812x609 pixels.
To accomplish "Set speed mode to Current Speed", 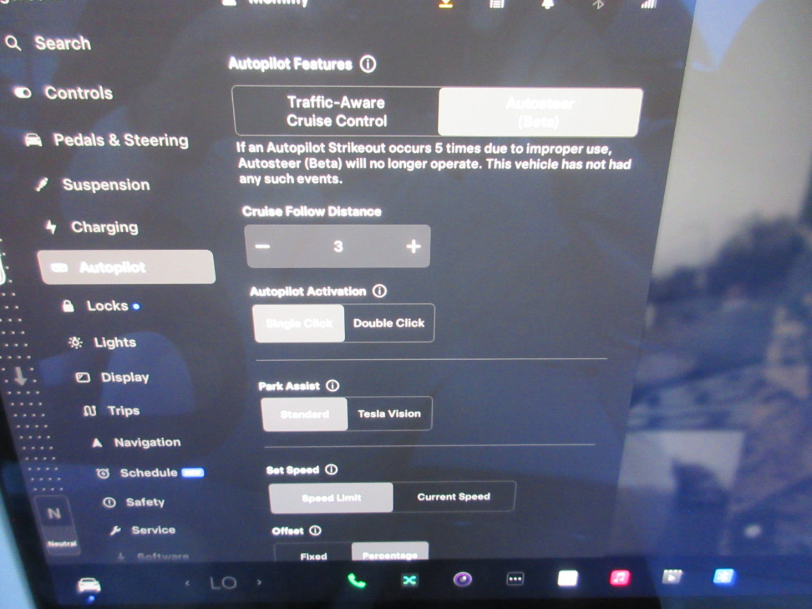I will [454, 497].
